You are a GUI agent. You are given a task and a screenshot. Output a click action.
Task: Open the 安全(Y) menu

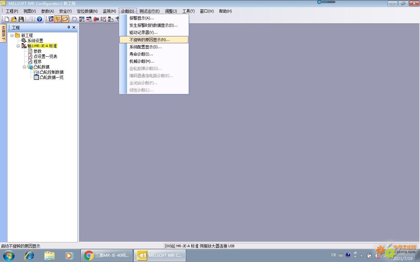pyautogui.click(x=65, y=11)
